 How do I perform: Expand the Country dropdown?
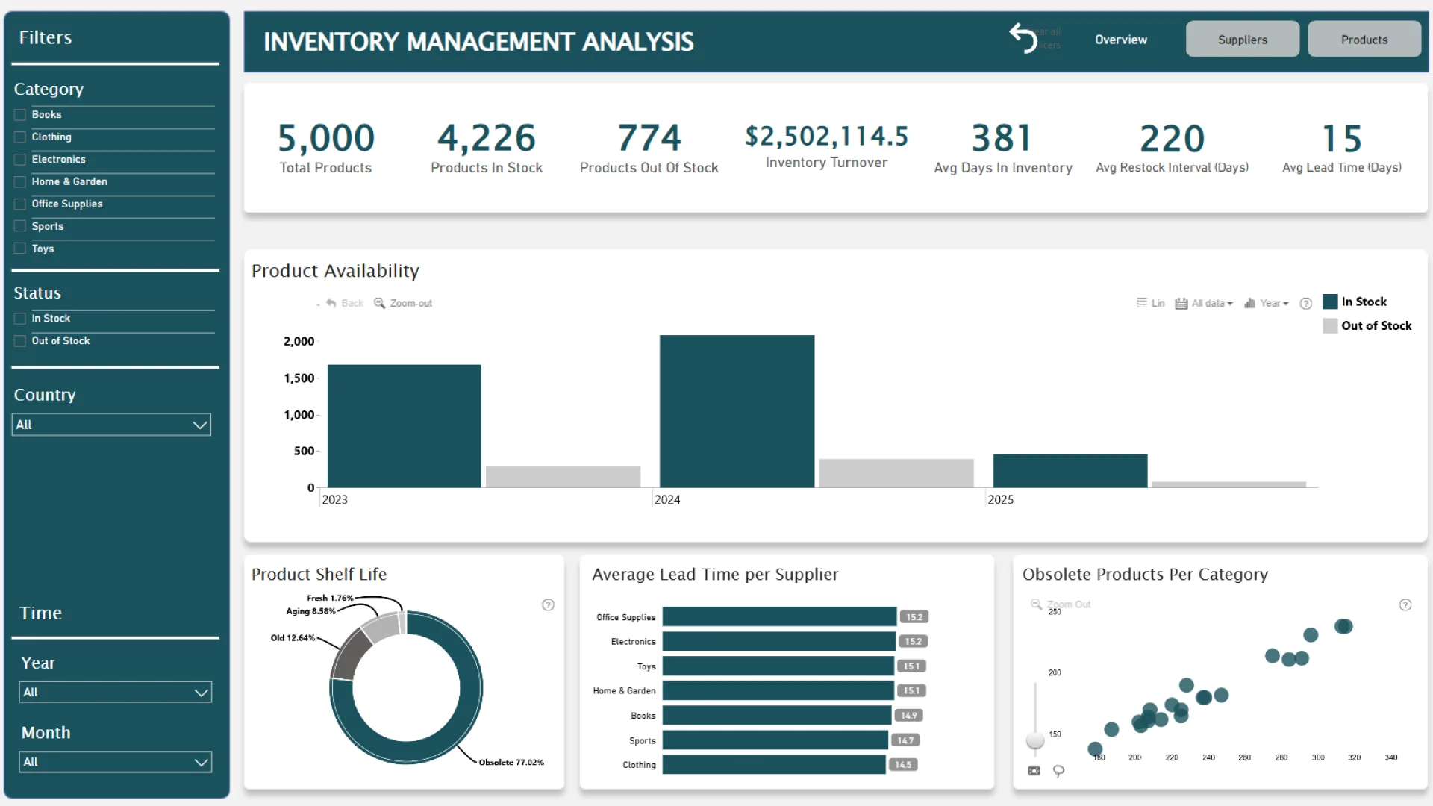click(199, 425)
